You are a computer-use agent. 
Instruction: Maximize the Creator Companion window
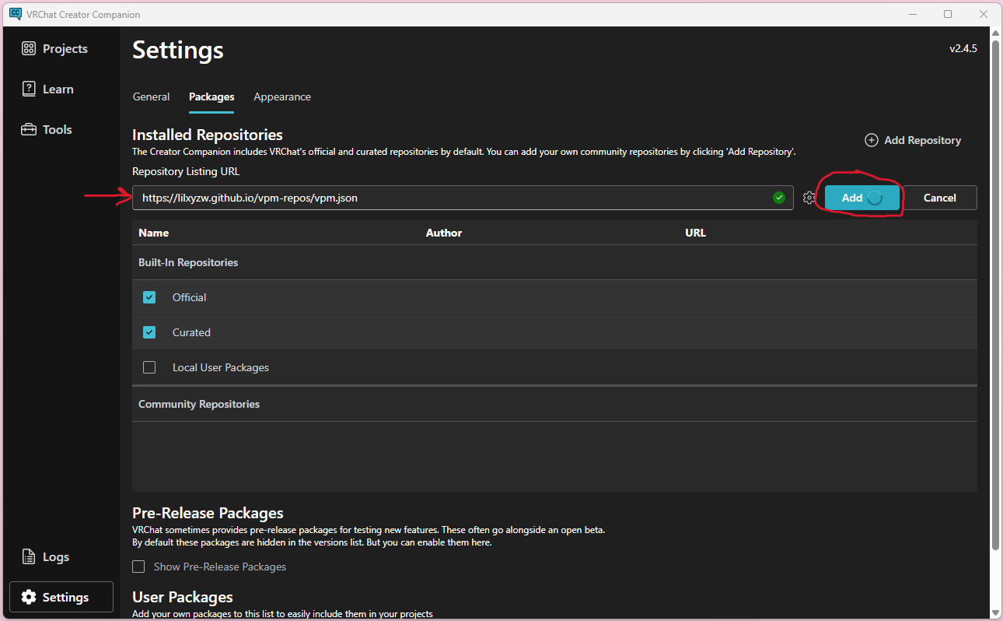tap(948, 14)
